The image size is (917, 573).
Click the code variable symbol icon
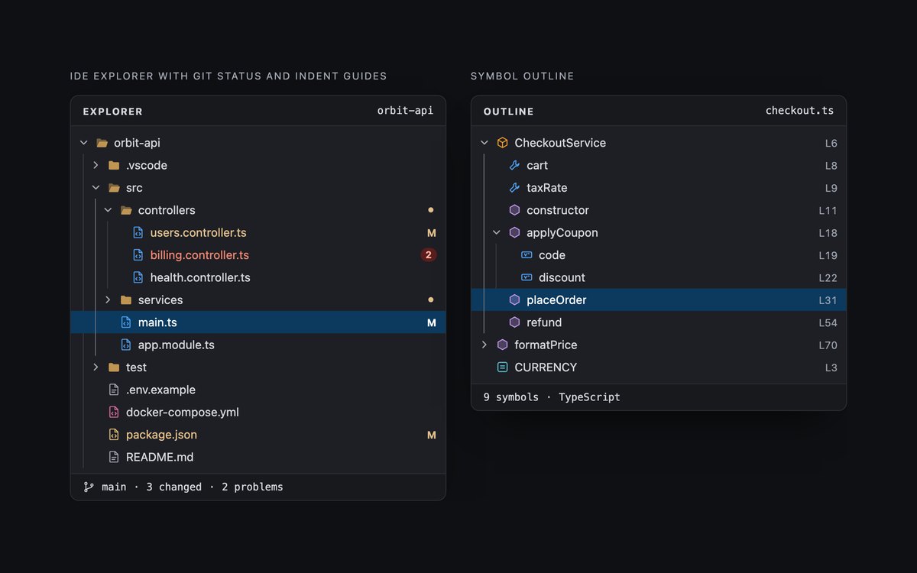[527, 255]
